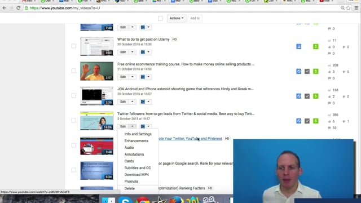Choose Enhancements from the edit menu
Viewport: 361px width, 203px height.
click(138, 141)
